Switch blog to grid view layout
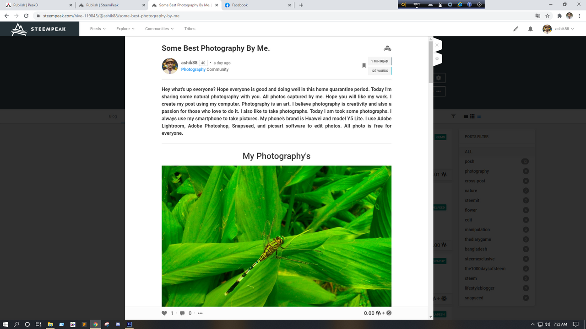Viewport: 586px width, 329px height. (x=472, y=117)
